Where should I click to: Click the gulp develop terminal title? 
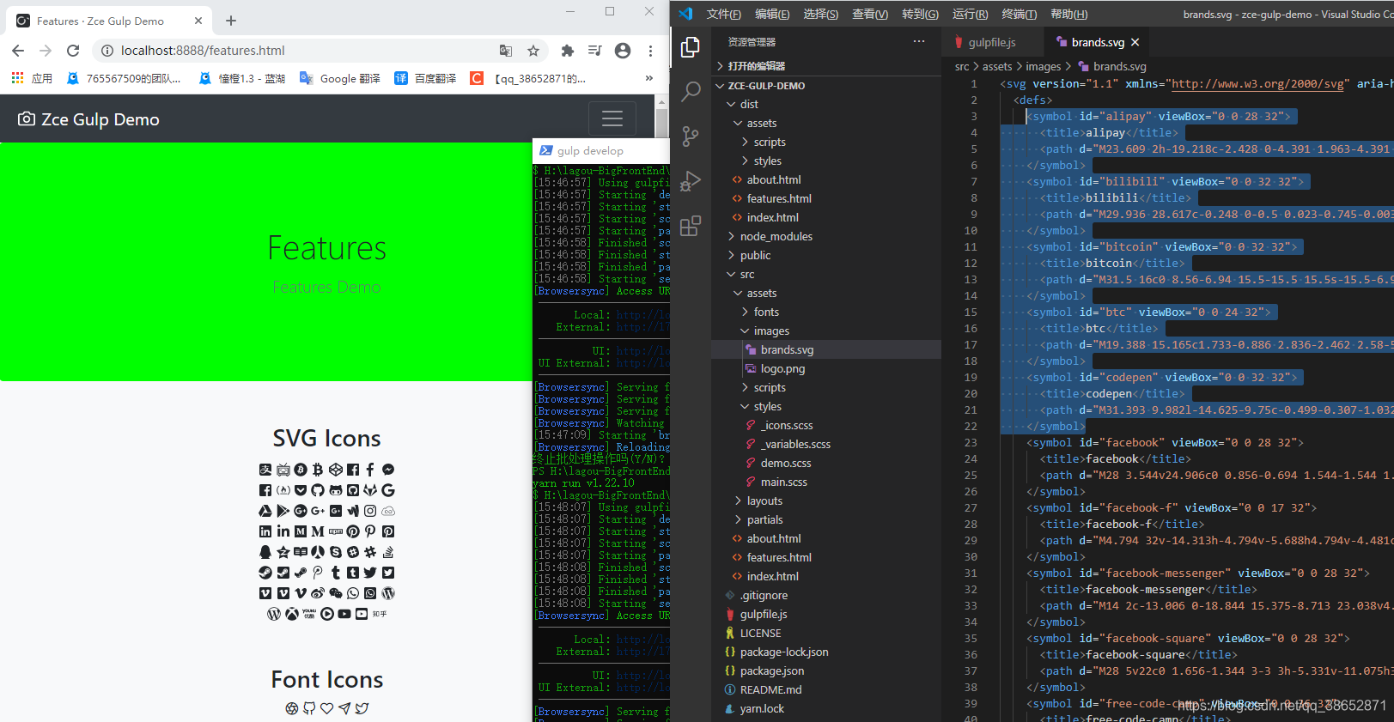590,150
